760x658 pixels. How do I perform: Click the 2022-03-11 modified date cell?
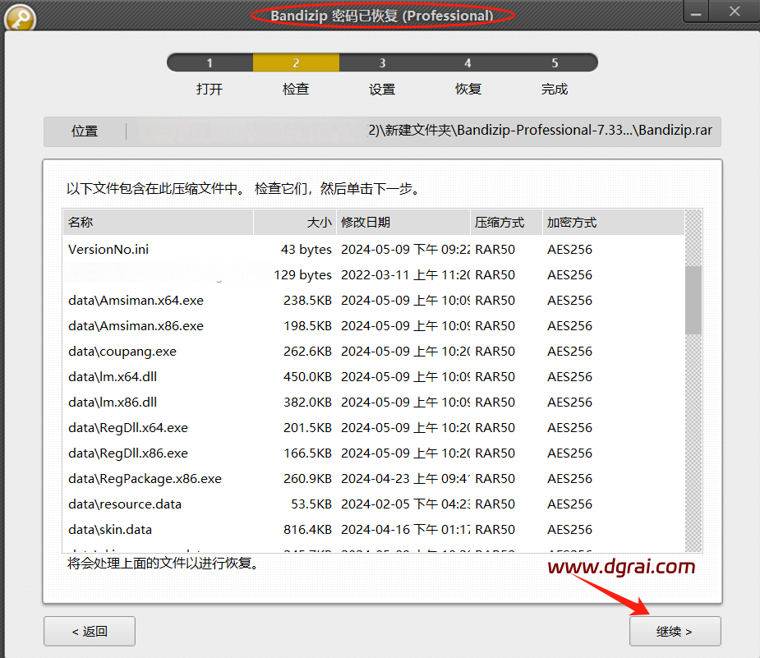click(x=406, y=275)
